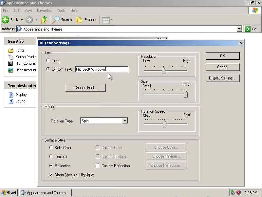Click the Address bar Appearance and Themes icon
The image size is (262, 197).
[x=20, y=29]
